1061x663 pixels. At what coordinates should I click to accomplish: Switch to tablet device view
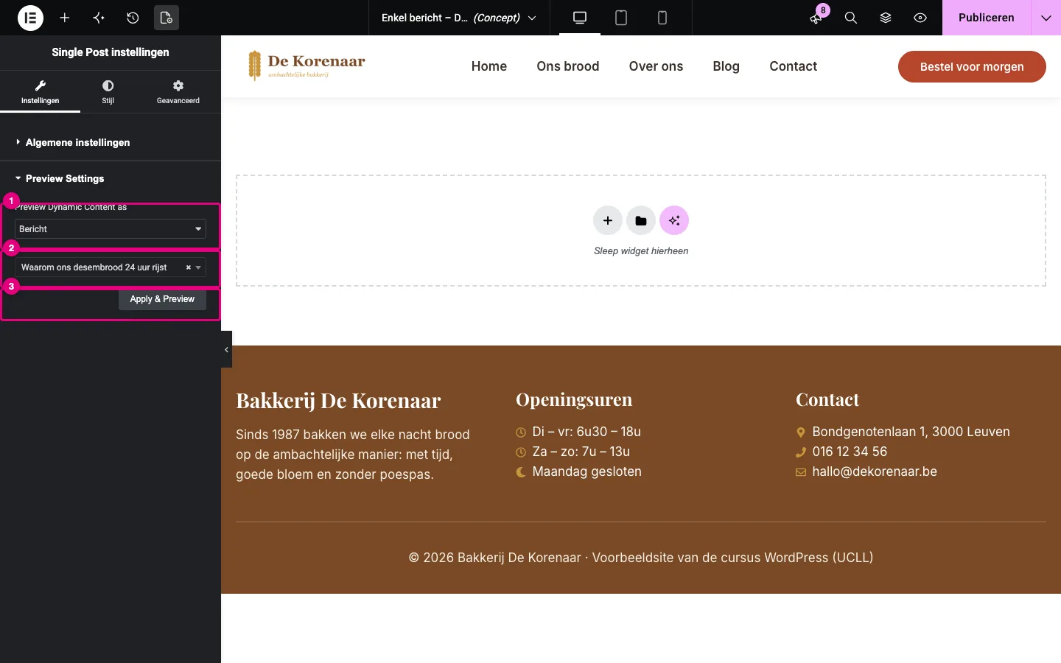click(x=621, y=18)
